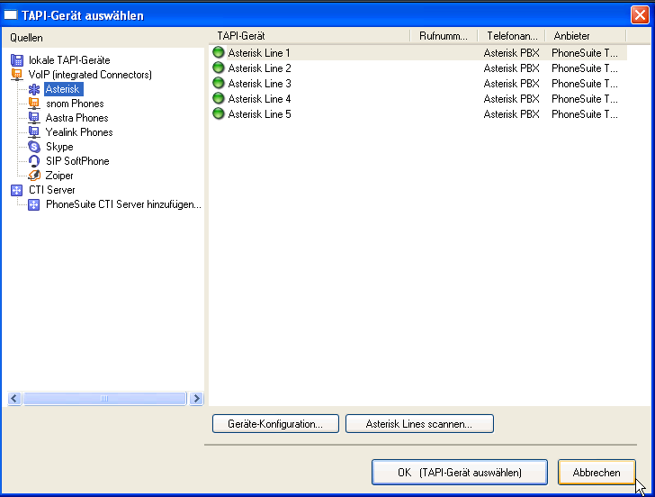Select the SIP SoftPhone headset icon
This screenshot has height=497, width=655.
click(x=34, y=161)
